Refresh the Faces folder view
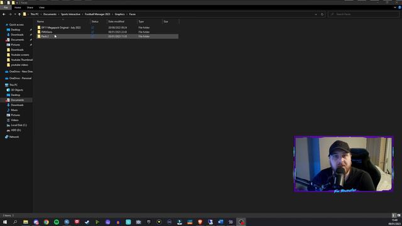Image resolution: width=402 pixels, height=226 pixels. click(322, 14)
